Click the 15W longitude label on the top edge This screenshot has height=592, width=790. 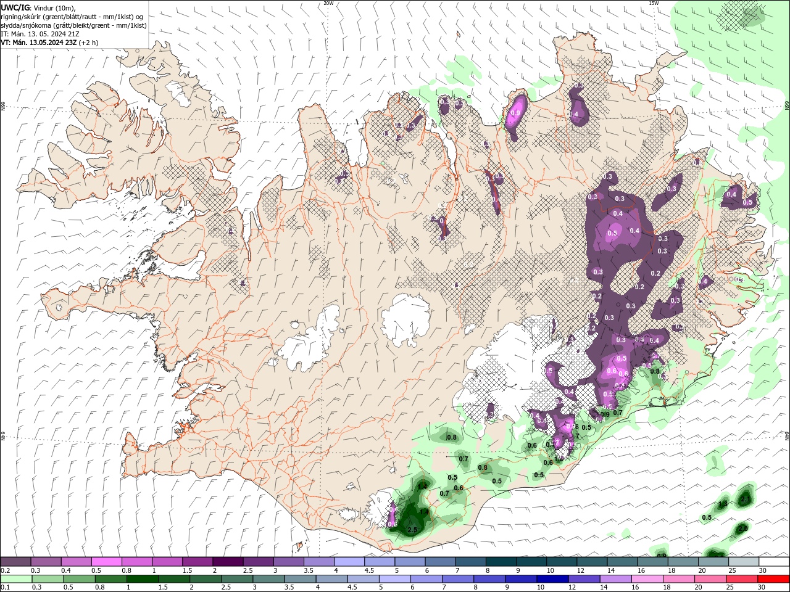click(654, 3)
